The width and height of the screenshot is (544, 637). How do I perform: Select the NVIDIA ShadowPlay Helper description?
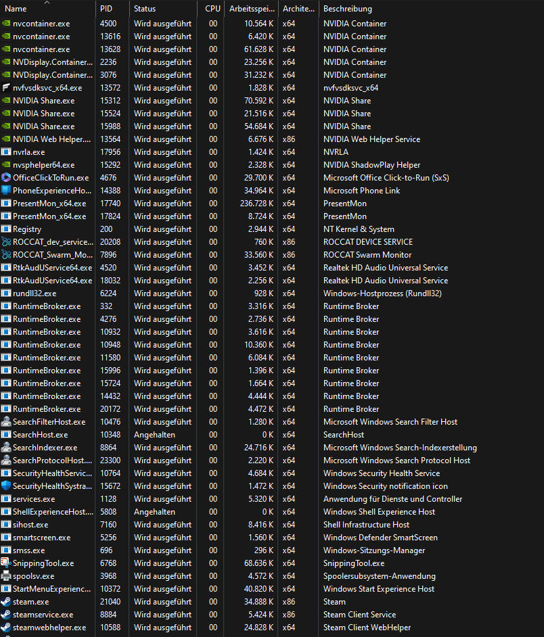371,165
